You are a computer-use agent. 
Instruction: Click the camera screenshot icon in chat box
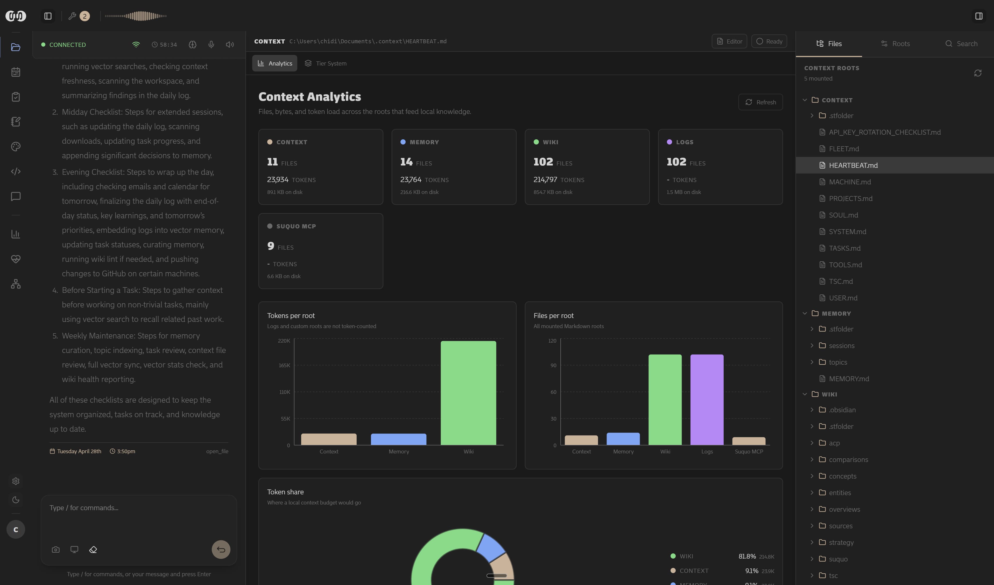[56, 550]
